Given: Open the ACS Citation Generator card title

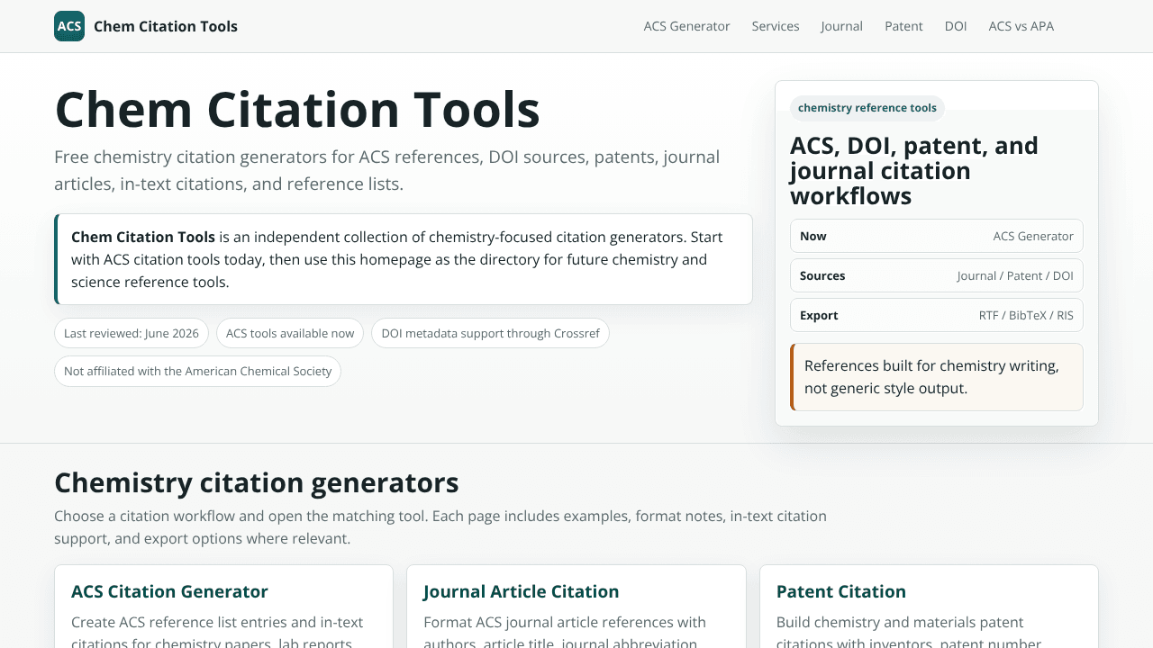Looking at the screenshot, I should (169, 591).
